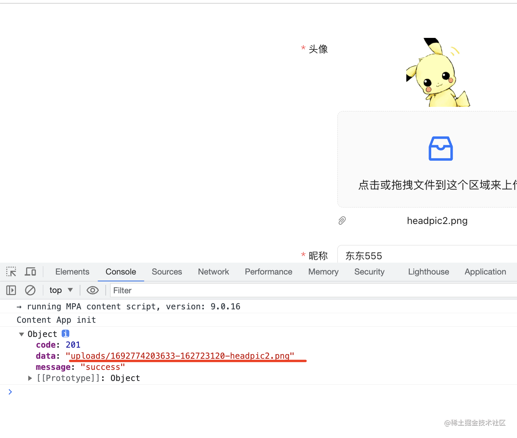Click the "Content App init" log line
Screen dimensions: 517x438
pos(56,320)
